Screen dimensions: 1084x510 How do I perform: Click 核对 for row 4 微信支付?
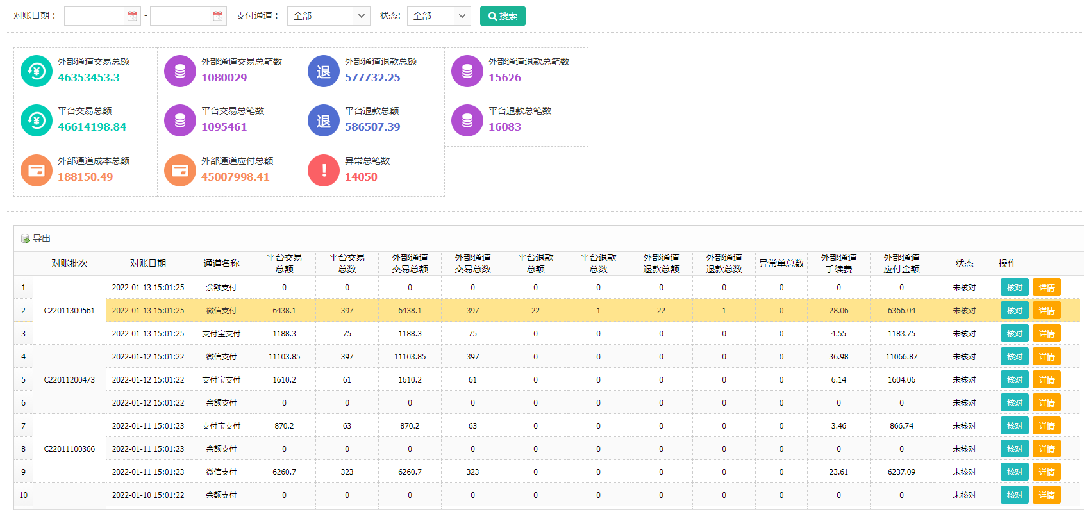pos(1015,356)
